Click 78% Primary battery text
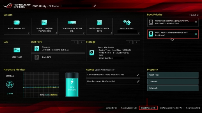The width and height of the screenshot is (202, 113). pyautogui.click(x=72, y=88)
